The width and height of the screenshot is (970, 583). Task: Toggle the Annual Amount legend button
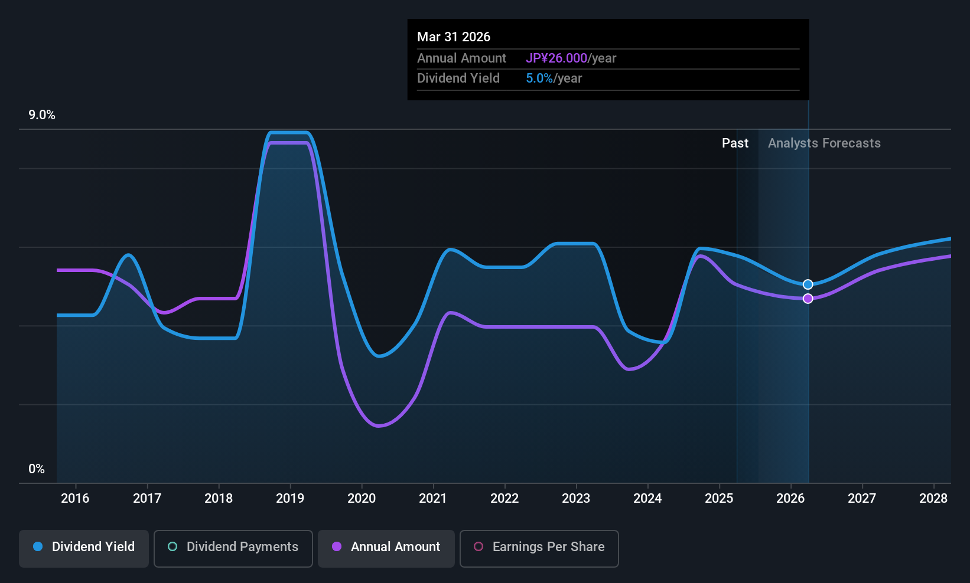pos(386,549)
